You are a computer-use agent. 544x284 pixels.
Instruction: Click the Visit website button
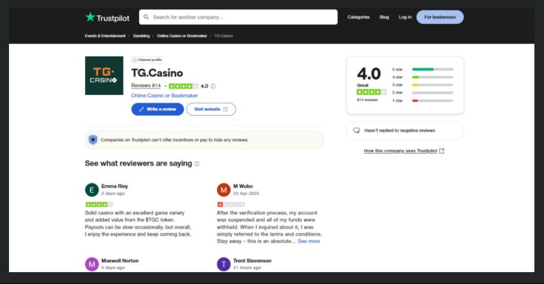(x=211, y=109)
